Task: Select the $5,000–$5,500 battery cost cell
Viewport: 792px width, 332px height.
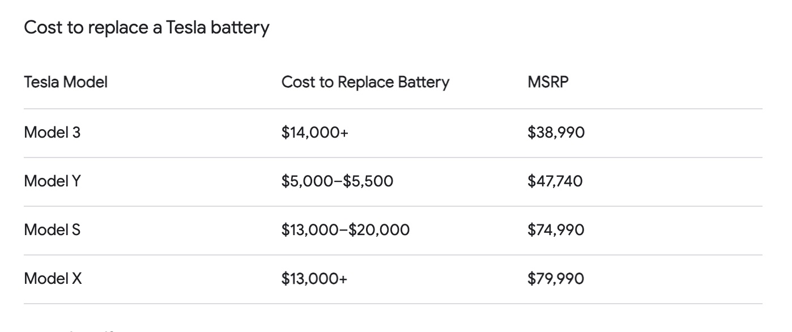Action: point(337,181)
